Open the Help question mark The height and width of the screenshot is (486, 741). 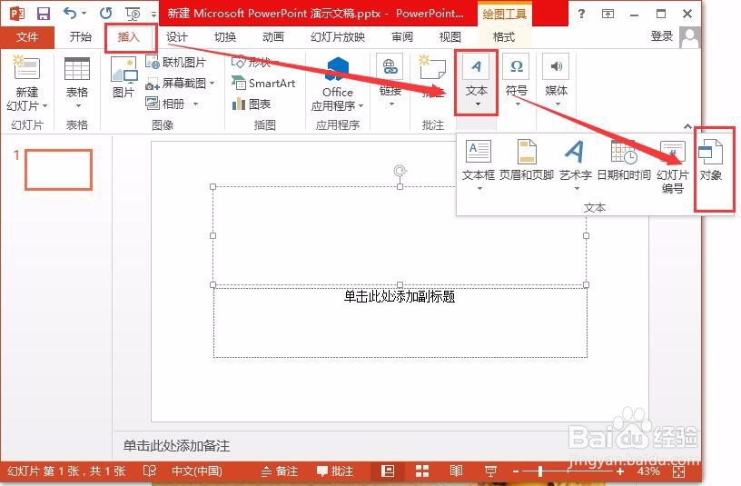(581, 14)
